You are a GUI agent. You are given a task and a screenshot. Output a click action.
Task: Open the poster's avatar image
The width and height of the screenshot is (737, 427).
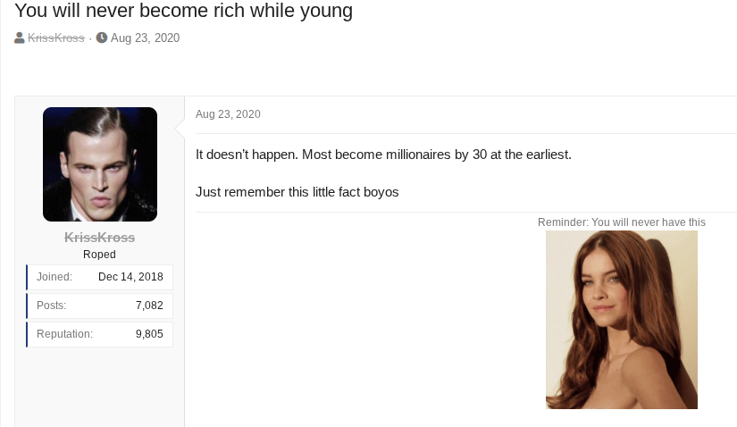(100, 164)
